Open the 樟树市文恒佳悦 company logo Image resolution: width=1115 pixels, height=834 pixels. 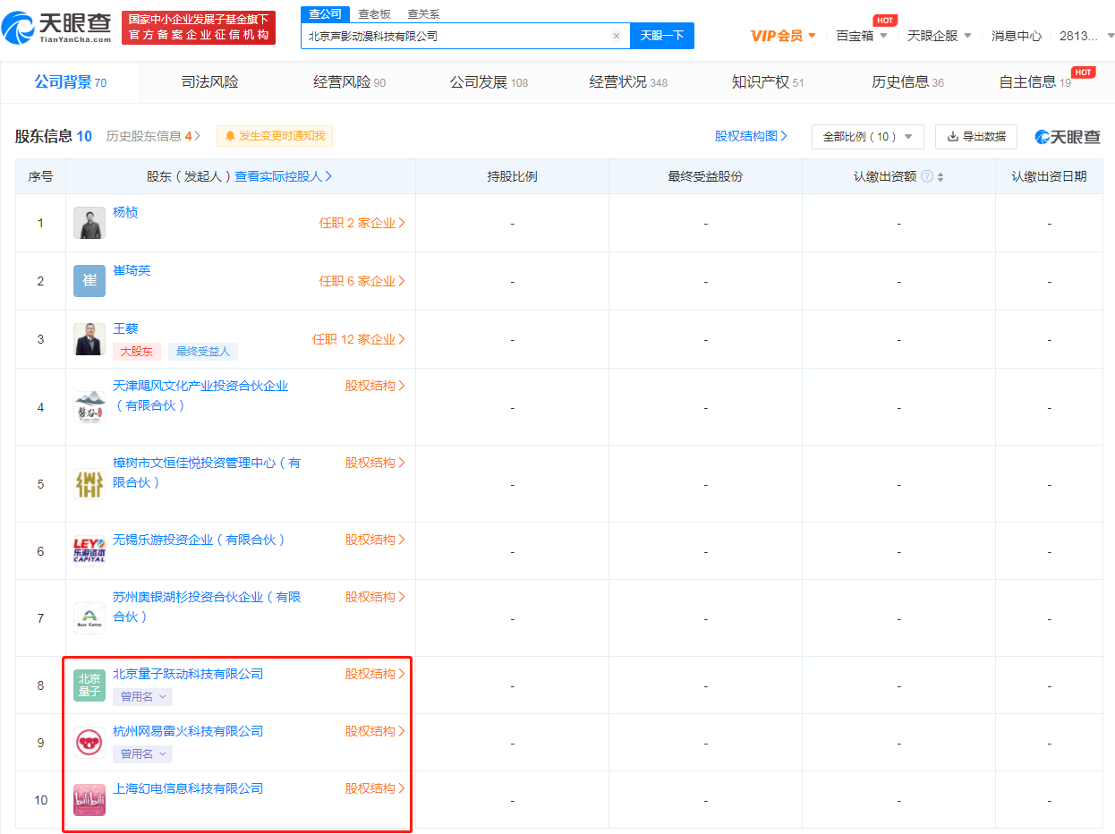tap(89, 484)
